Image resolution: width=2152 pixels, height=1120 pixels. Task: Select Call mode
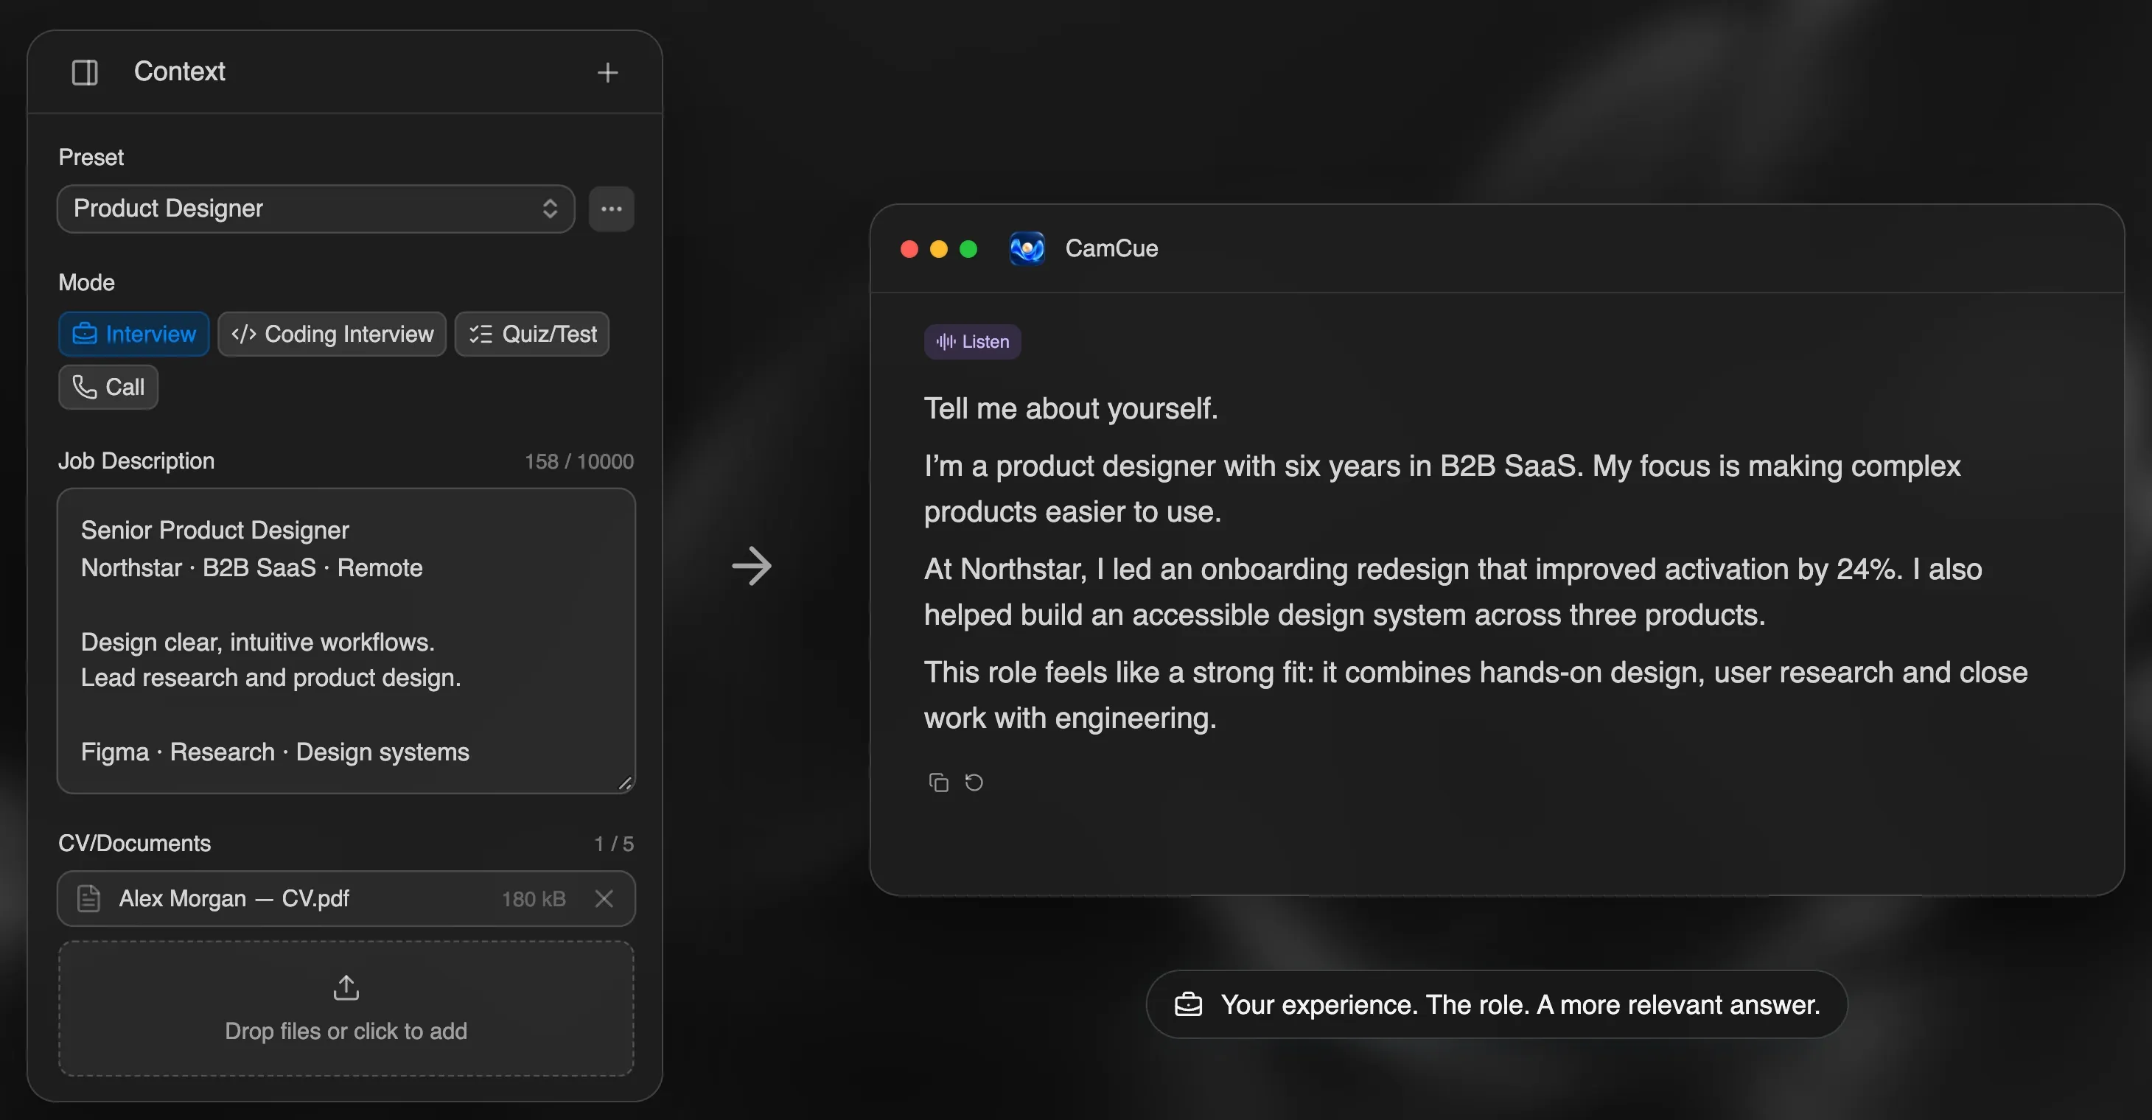point(108,387)
